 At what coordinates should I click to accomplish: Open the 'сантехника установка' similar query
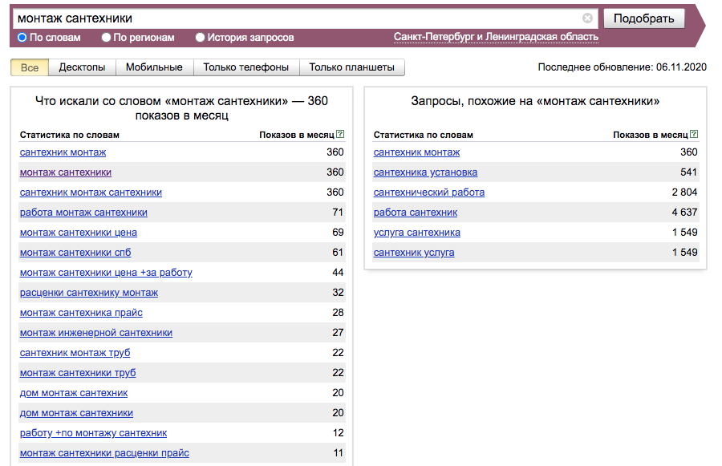pos(425,172)
